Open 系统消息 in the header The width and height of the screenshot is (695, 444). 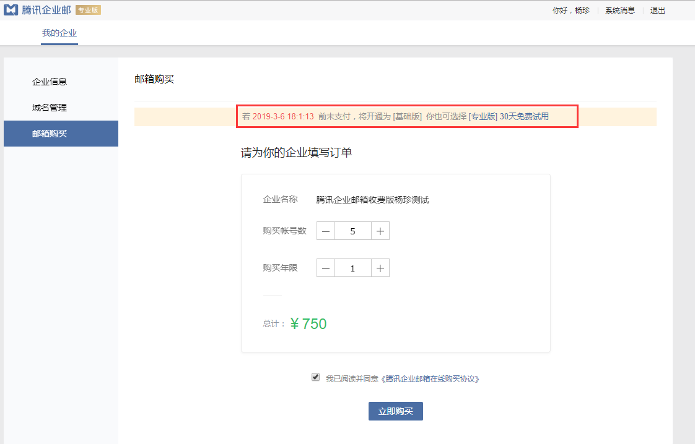coord(620,10)
